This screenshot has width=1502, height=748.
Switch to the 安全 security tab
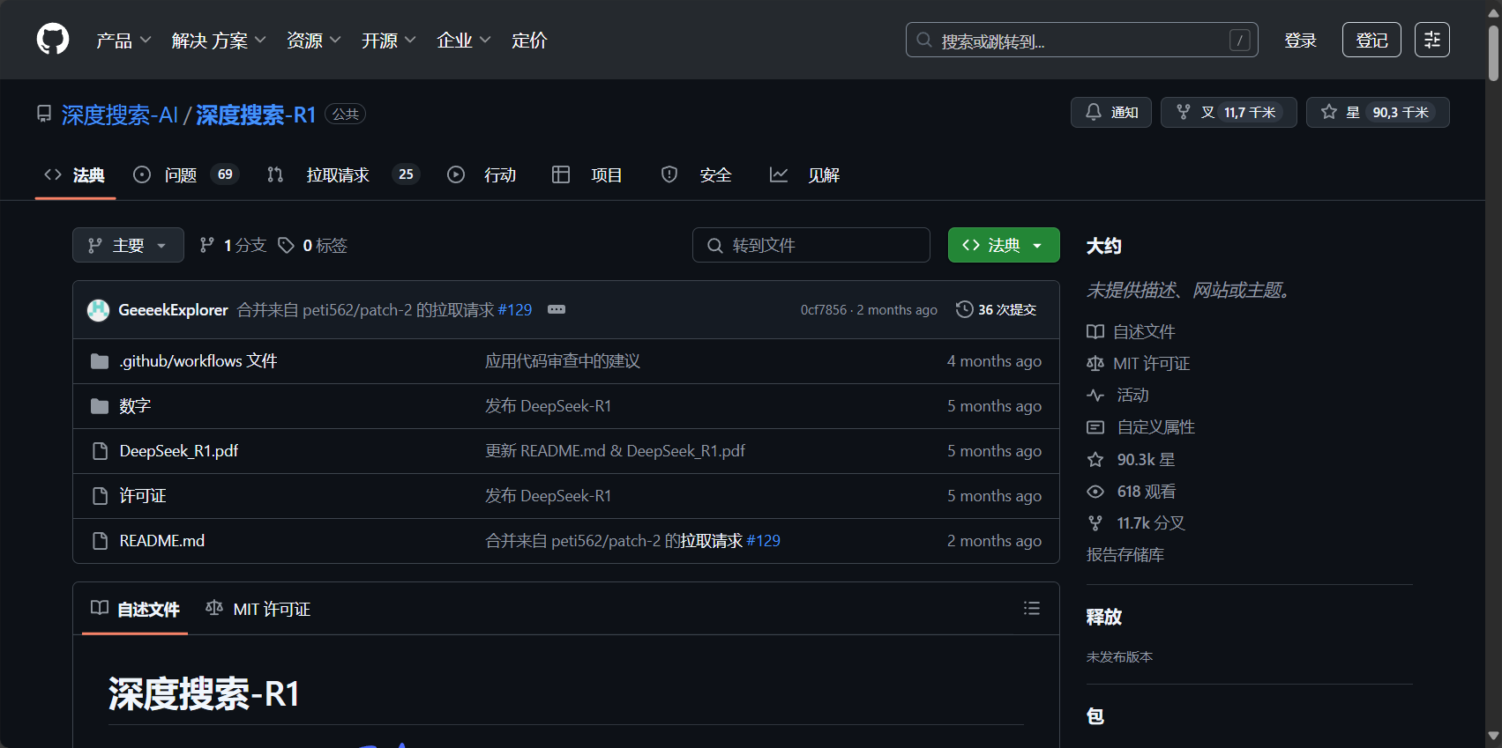[697, 175]
